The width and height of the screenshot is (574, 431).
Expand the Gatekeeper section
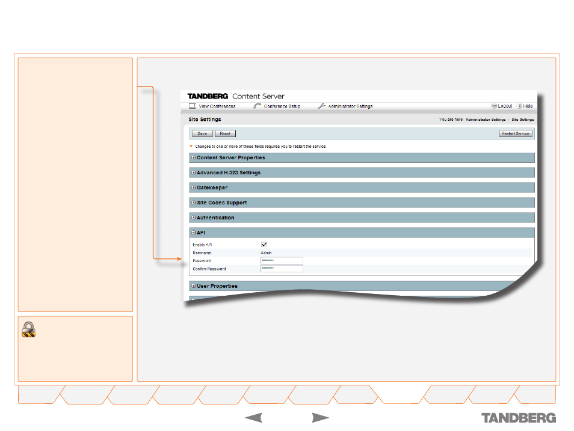[194, 188]
